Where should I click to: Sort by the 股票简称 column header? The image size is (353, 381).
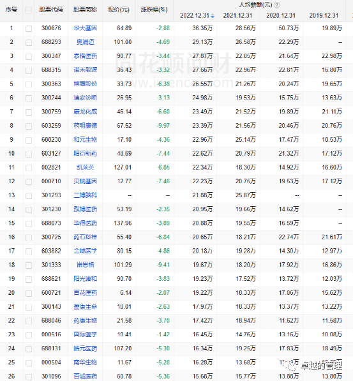[86, 10]
